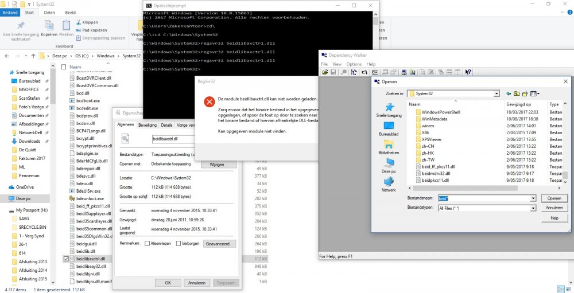Tick the Verborgen attribute checkbox

coord(179,244)
